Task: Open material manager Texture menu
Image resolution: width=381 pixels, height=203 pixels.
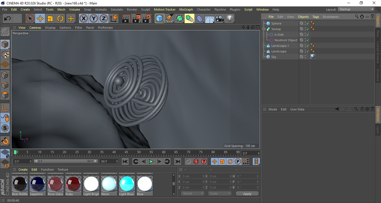Action: (x=63, y=170)
